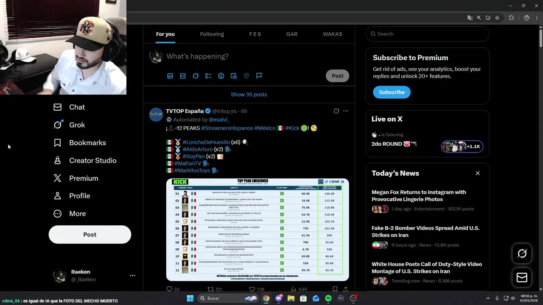The height and width of the screenshot is (305, 543).
Task: Switch to the For you tab
Action: [165, 34]
